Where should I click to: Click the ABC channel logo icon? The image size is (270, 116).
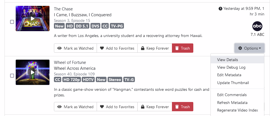257,26
